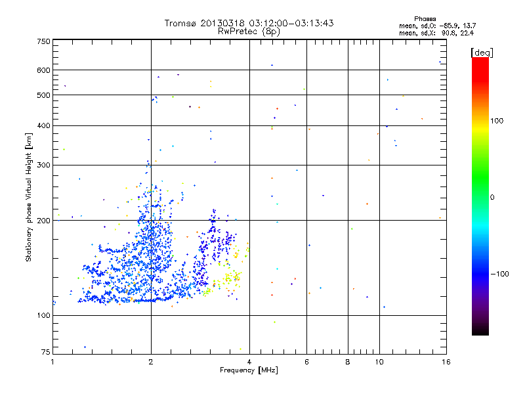Screen dimensions: 525x394
Task: Click the y-axis tick label '400'
Action: coord(43,126)
